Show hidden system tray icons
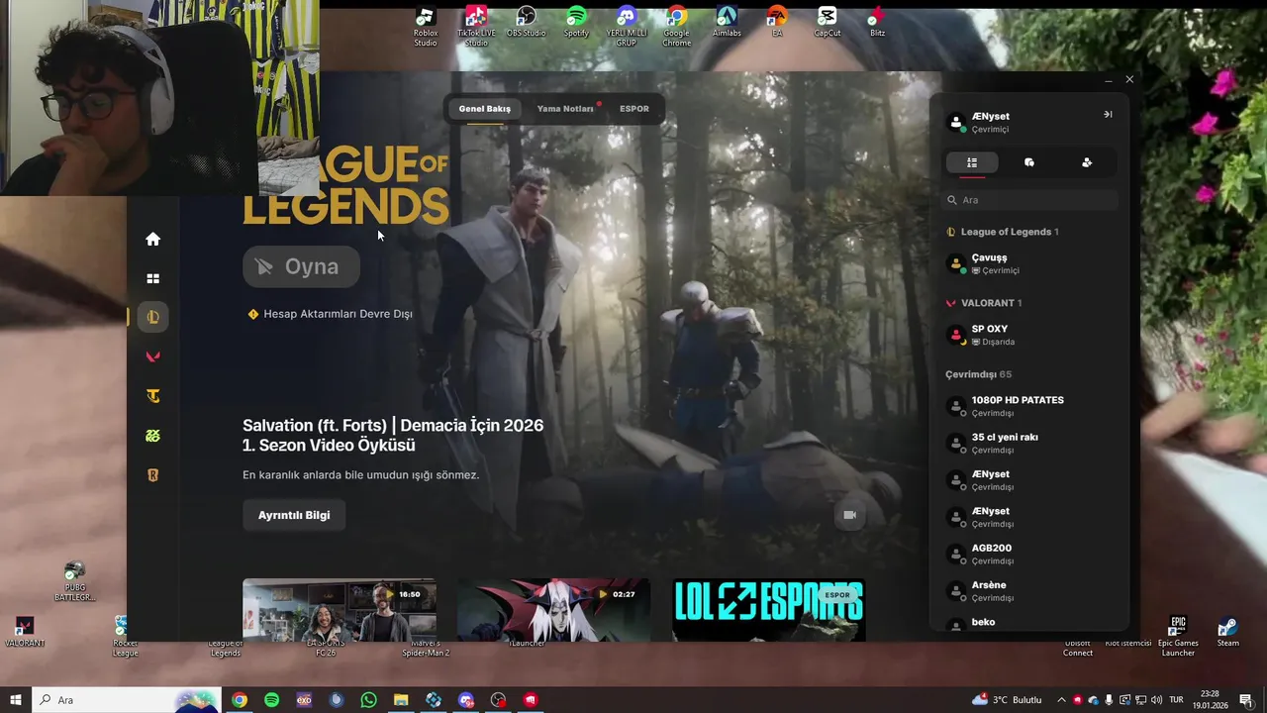The width and height of the screenshot is (1267, 713). click(x=1062, y=700)
